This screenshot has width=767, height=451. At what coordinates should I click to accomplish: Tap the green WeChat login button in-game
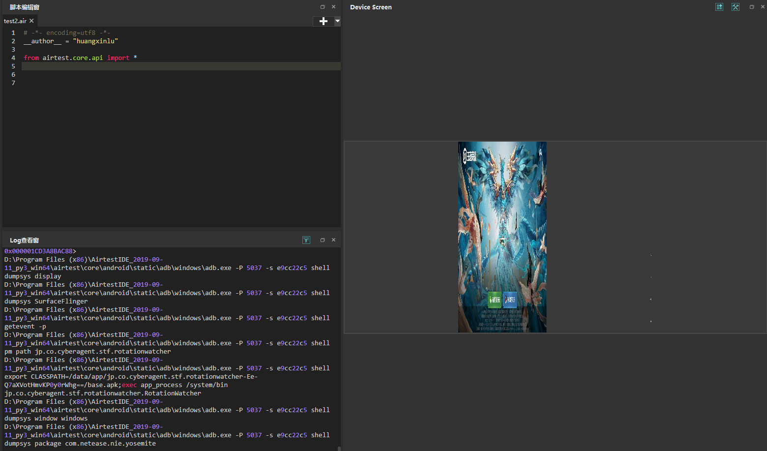(495, 300)
